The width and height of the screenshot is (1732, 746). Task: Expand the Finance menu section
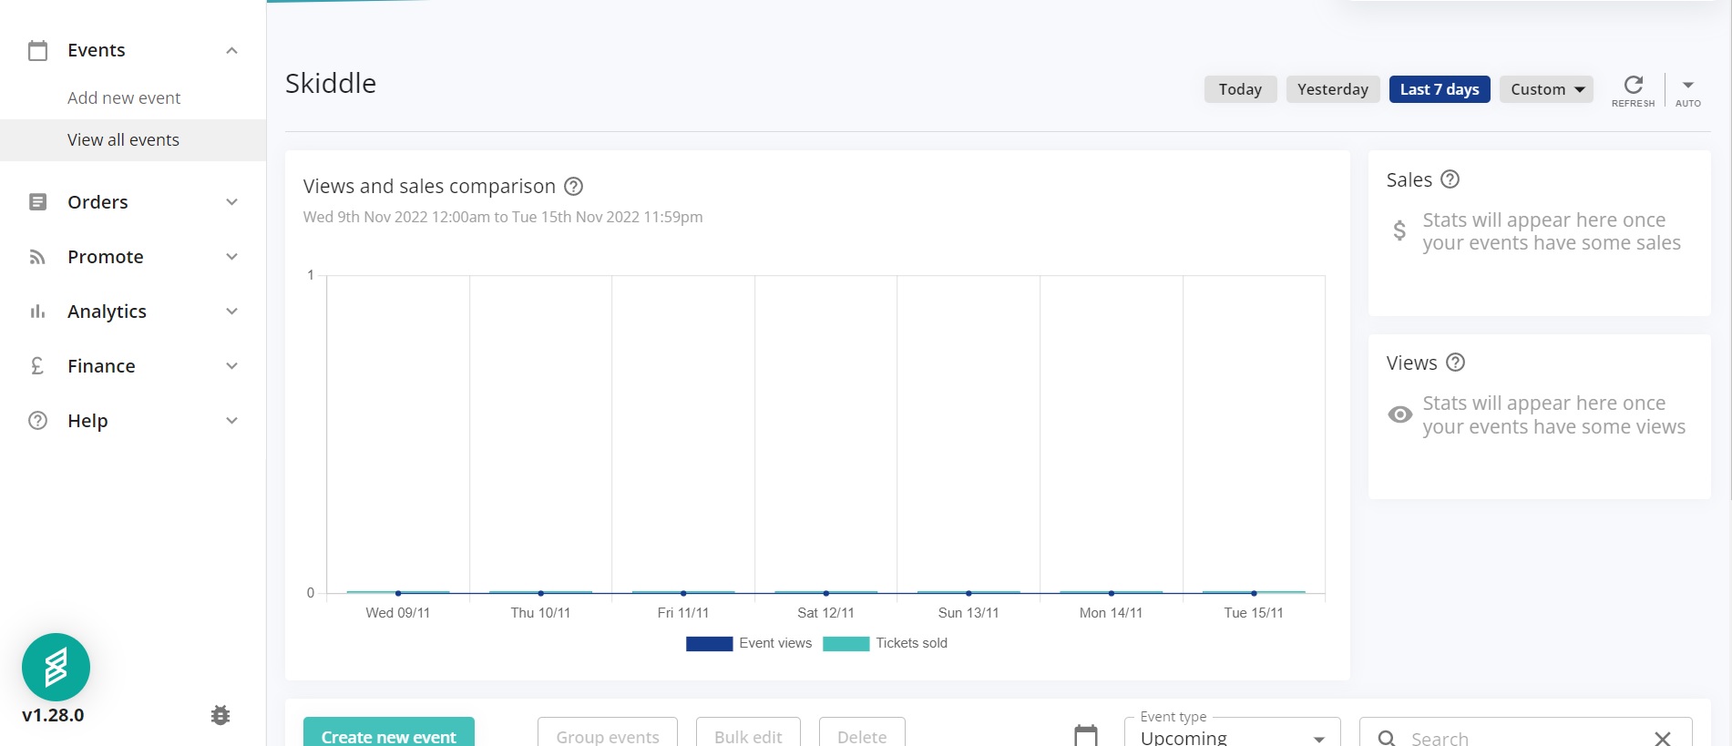coord(232,366)
